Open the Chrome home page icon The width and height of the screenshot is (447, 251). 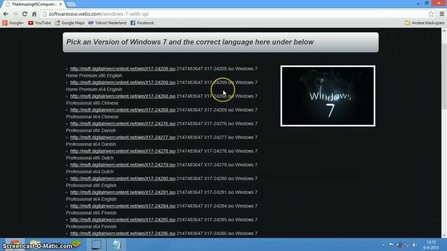tap(34, 14)
